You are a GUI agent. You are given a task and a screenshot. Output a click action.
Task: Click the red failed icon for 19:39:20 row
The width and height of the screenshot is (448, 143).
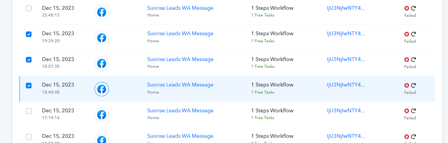(407, 34)
